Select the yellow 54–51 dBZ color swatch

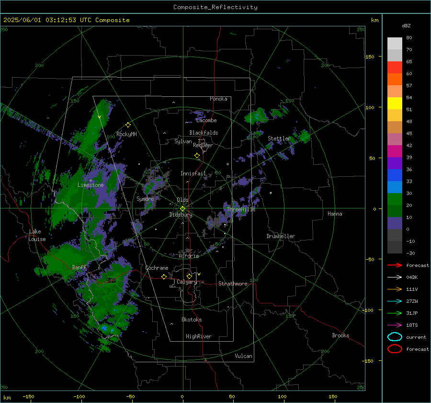[x=395, y=103]
